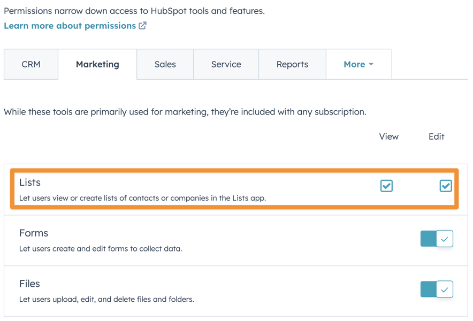473x321 pixels.
Task: Select the Marketing tab
Action: [x=97, y=64]
